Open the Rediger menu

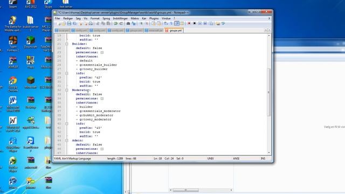tap(68, 18)
